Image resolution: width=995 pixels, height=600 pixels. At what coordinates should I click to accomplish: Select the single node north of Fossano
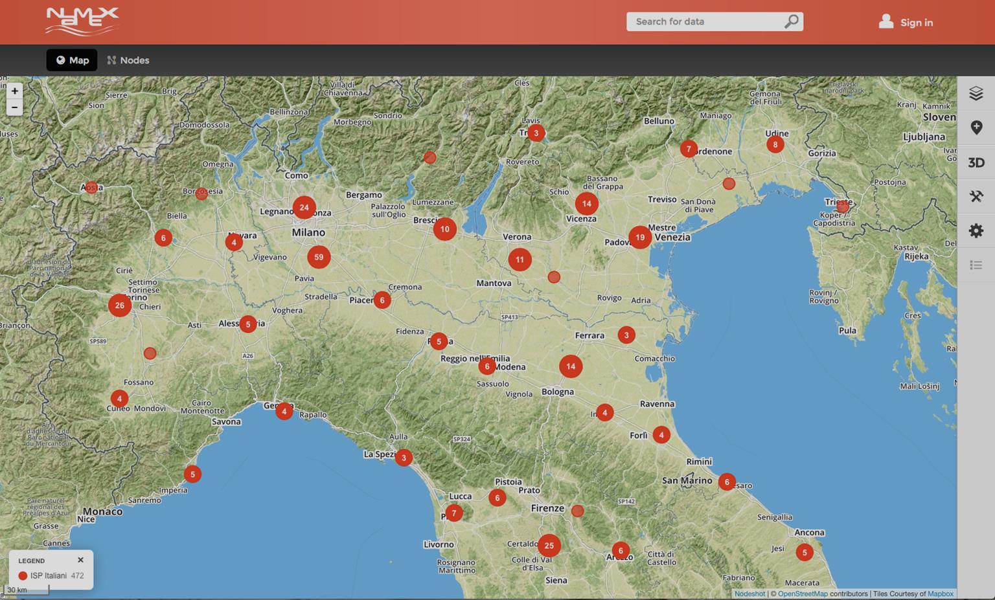point(150,353)
